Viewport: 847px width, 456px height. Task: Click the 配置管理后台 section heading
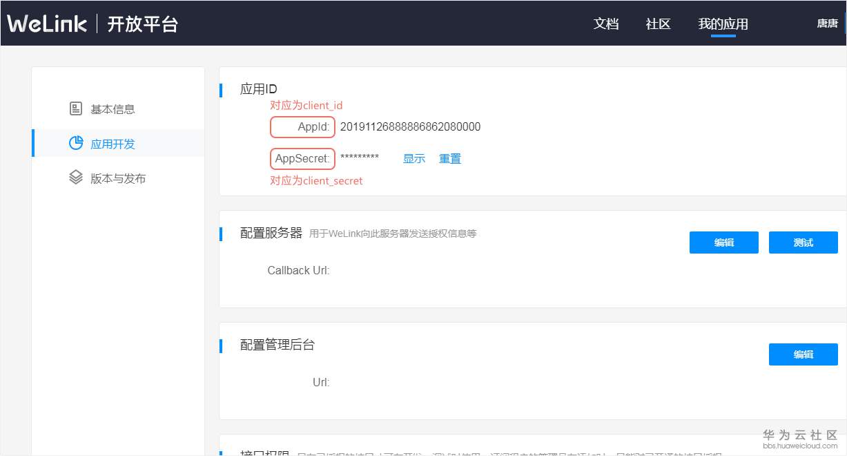pos(278,344)
